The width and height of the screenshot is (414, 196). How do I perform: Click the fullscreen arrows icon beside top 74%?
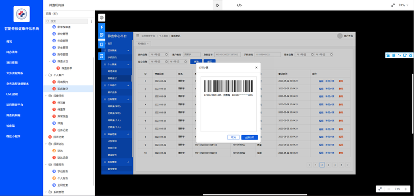(393, 5)
